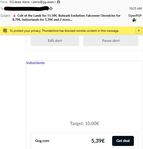This screenshot has height=149, width=143.
Task: Dismiss the yellow privacy notification bar
Action: [x=139, y=31]
